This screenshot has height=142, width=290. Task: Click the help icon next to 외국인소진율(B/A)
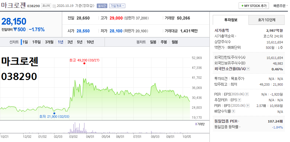(248, 69)
